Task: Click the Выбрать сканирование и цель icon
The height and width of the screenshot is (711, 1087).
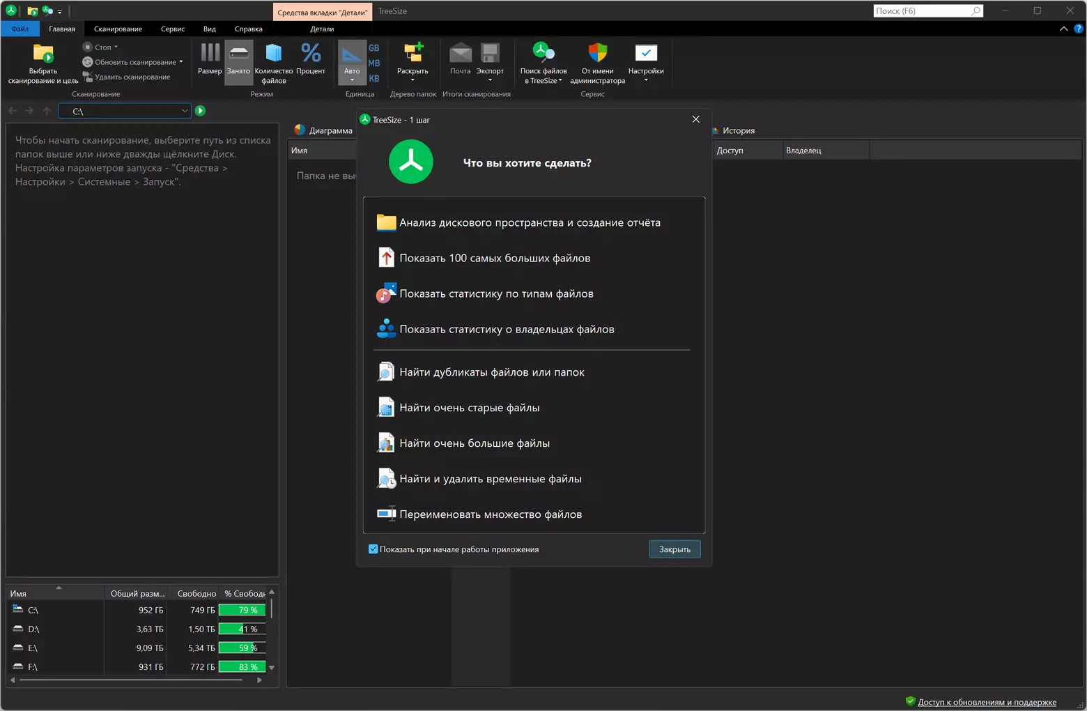Action: click(43, 54)
